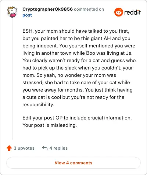Open the View 4 comments button
This screenshot has width=147, height=175.
(73, 163)
